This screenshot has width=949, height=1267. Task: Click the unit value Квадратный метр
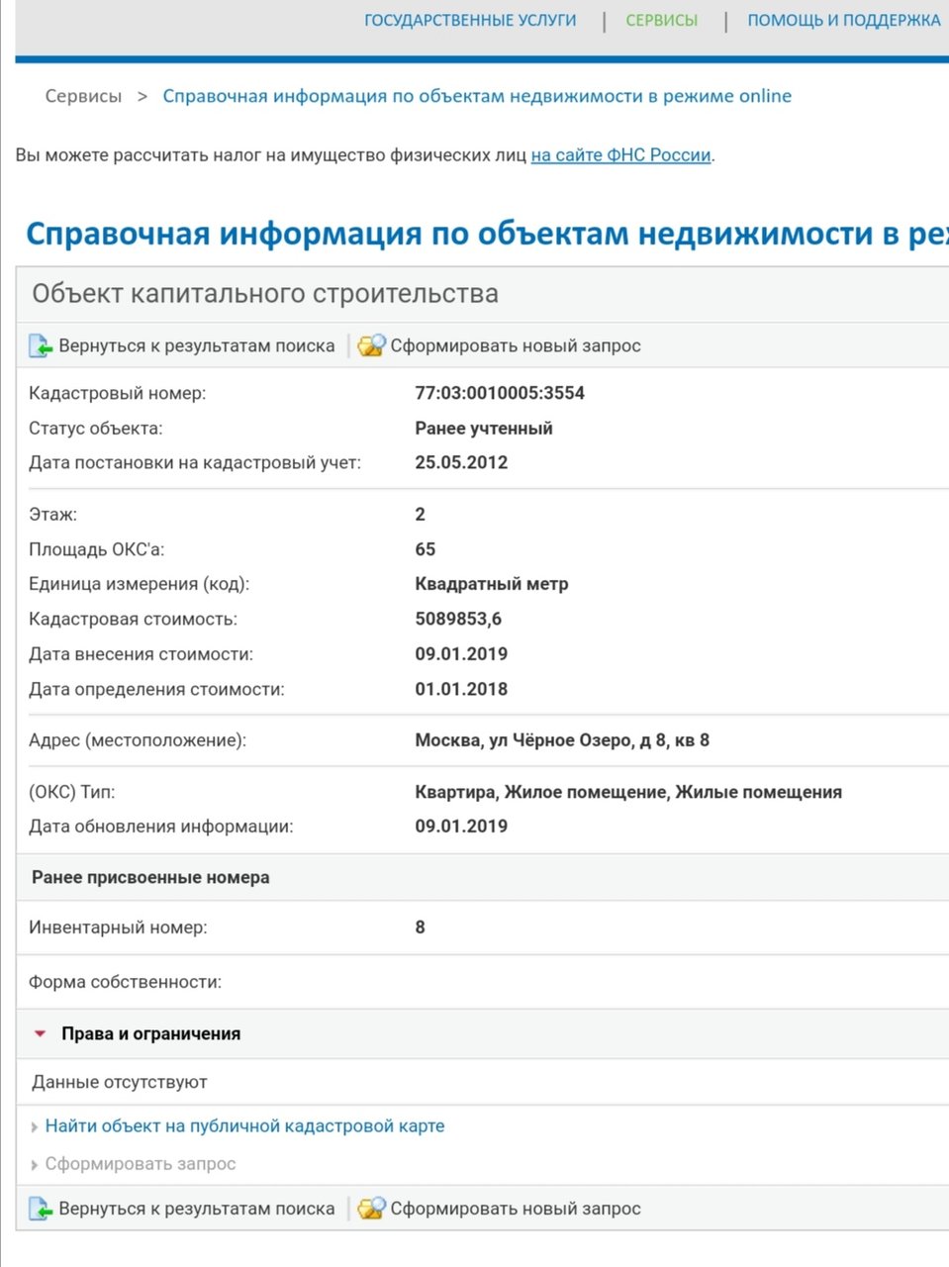(x=492, y=584)
